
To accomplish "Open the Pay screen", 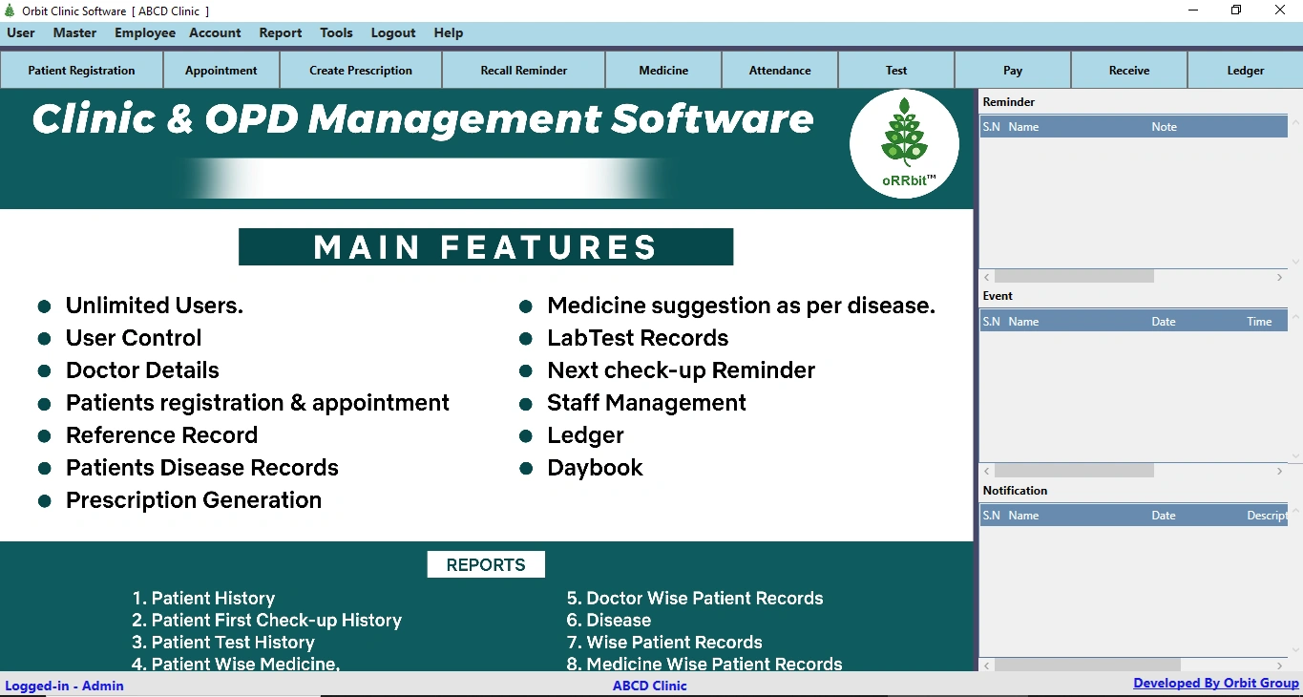I will pos(1013,70).
